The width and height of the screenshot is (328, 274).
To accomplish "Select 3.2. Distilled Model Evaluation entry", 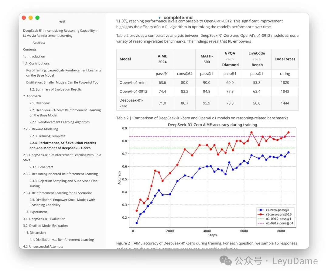I will pyautogui.click(x=45, y=226).
